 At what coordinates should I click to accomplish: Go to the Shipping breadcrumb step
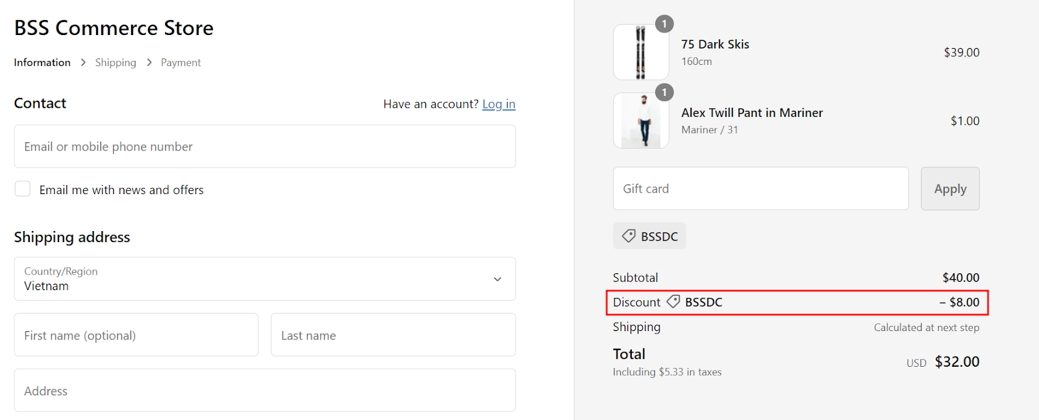coord(116,62)
